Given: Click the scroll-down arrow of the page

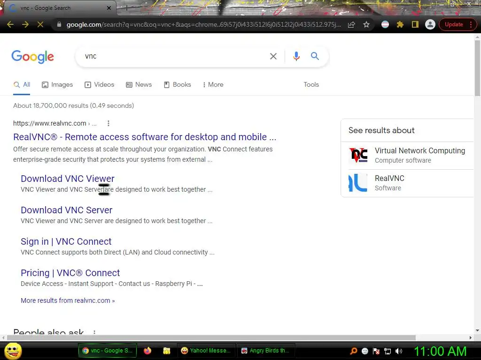Looking at the screenshot, I should (477, 330).
